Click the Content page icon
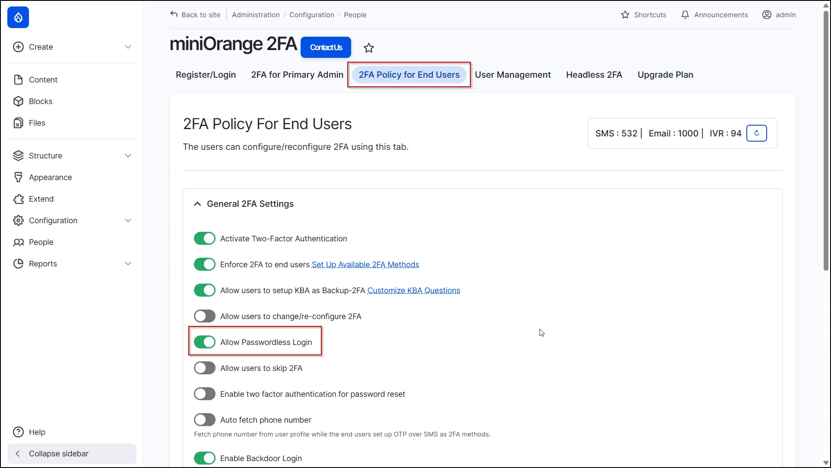The image size is (831, 468). click(18, 79)
